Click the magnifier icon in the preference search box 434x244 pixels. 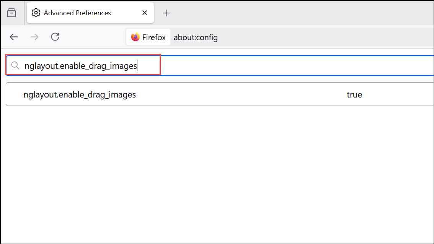(x=15, y=66)
